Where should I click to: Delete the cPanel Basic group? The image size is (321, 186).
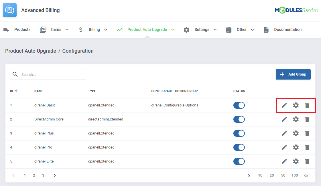(307, 105)
